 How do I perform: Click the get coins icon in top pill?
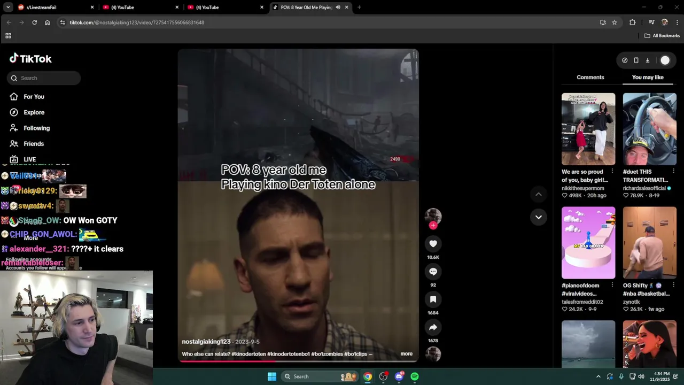coord(625,60)
